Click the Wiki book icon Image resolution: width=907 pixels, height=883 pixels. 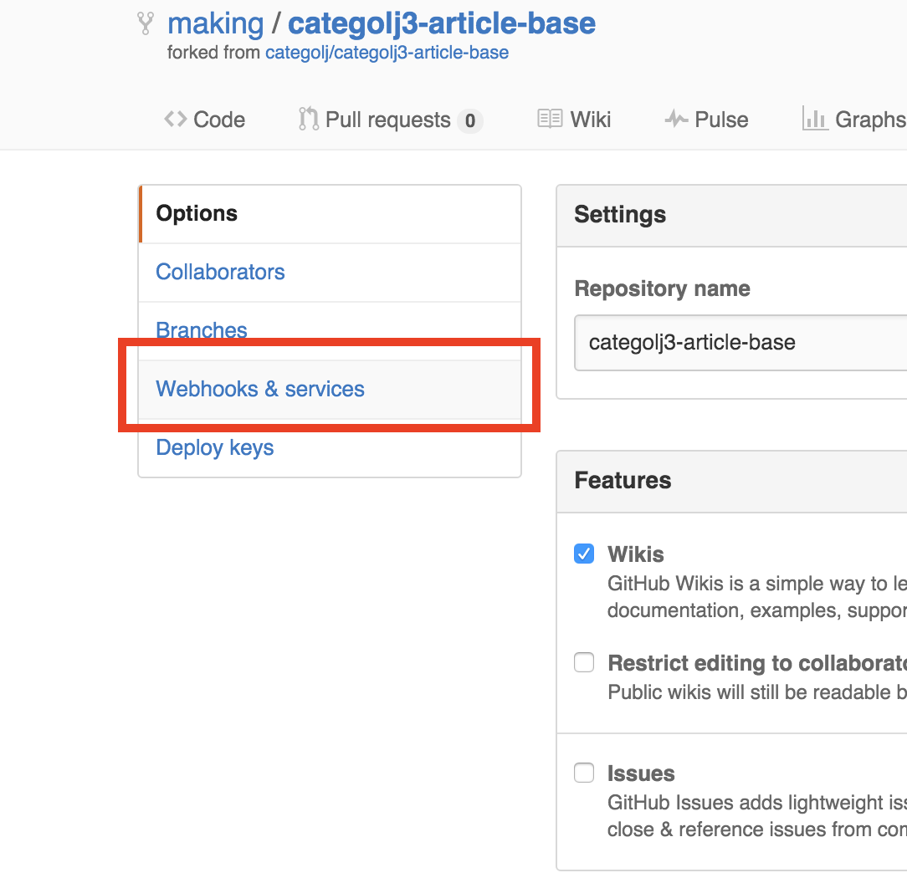coord(550,120)
